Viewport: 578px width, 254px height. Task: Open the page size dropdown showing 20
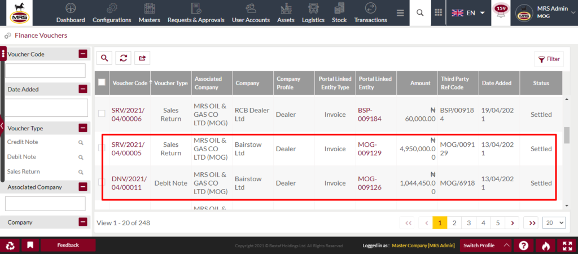click(554, 222)
